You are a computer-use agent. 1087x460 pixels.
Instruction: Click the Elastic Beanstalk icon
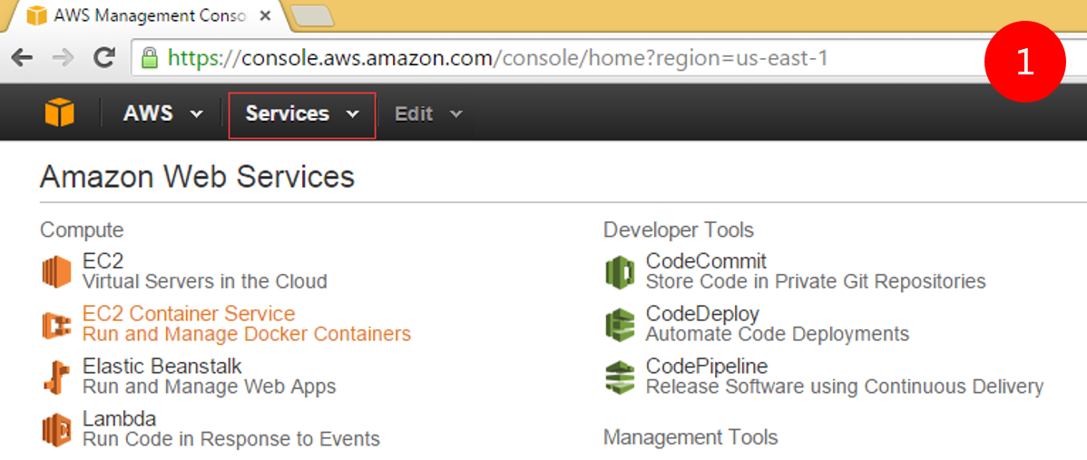click(x=57, y=377)
